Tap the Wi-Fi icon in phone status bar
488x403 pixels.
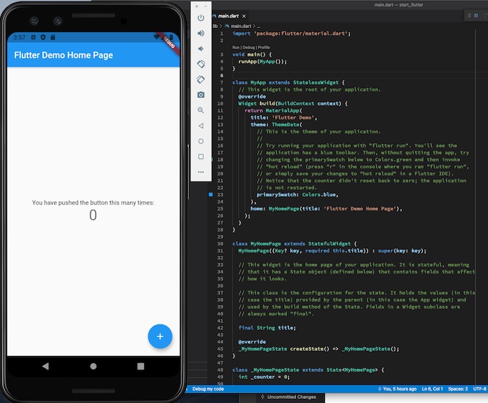point(157,37)
